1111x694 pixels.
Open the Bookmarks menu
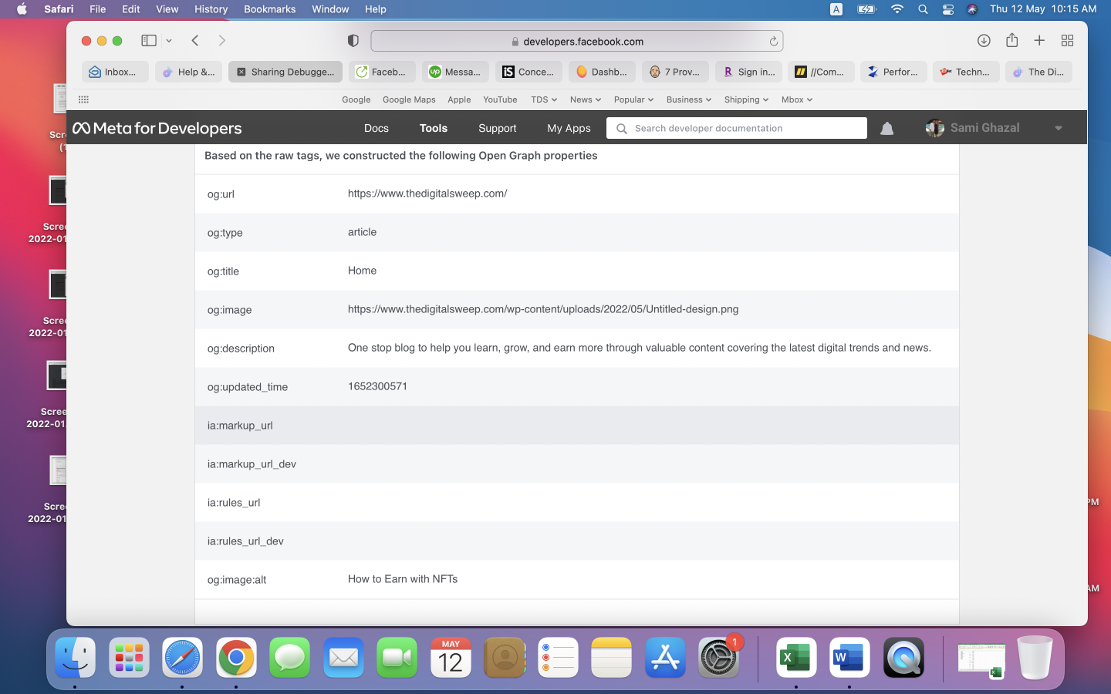[269, 9]
